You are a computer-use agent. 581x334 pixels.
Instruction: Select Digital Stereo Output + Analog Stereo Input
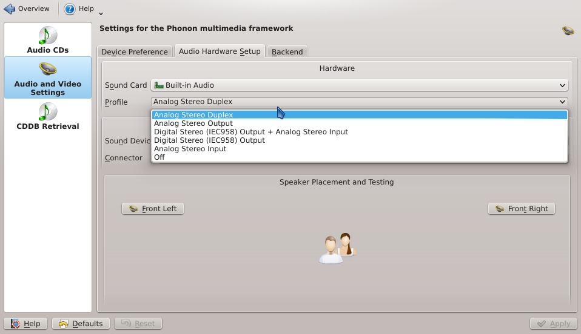pyautogui.click(x=360, y=132)
